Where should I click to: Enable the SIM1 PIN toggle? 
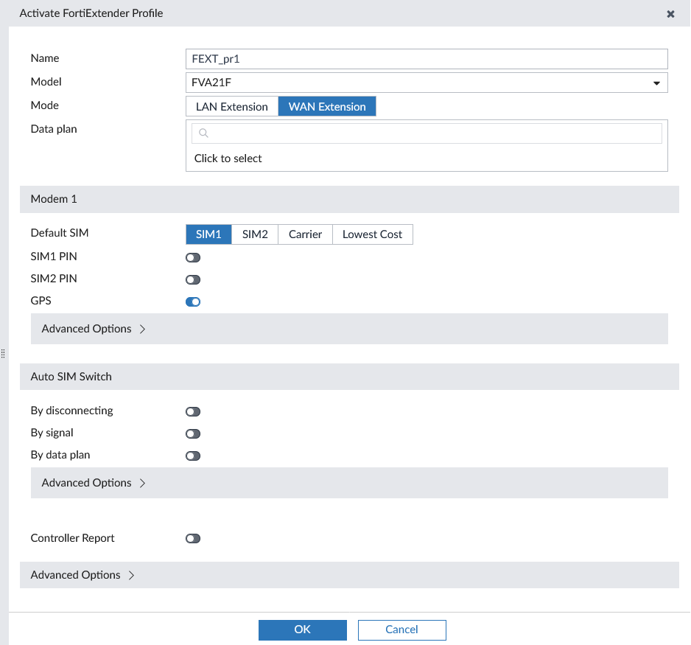tap(192, 257)
